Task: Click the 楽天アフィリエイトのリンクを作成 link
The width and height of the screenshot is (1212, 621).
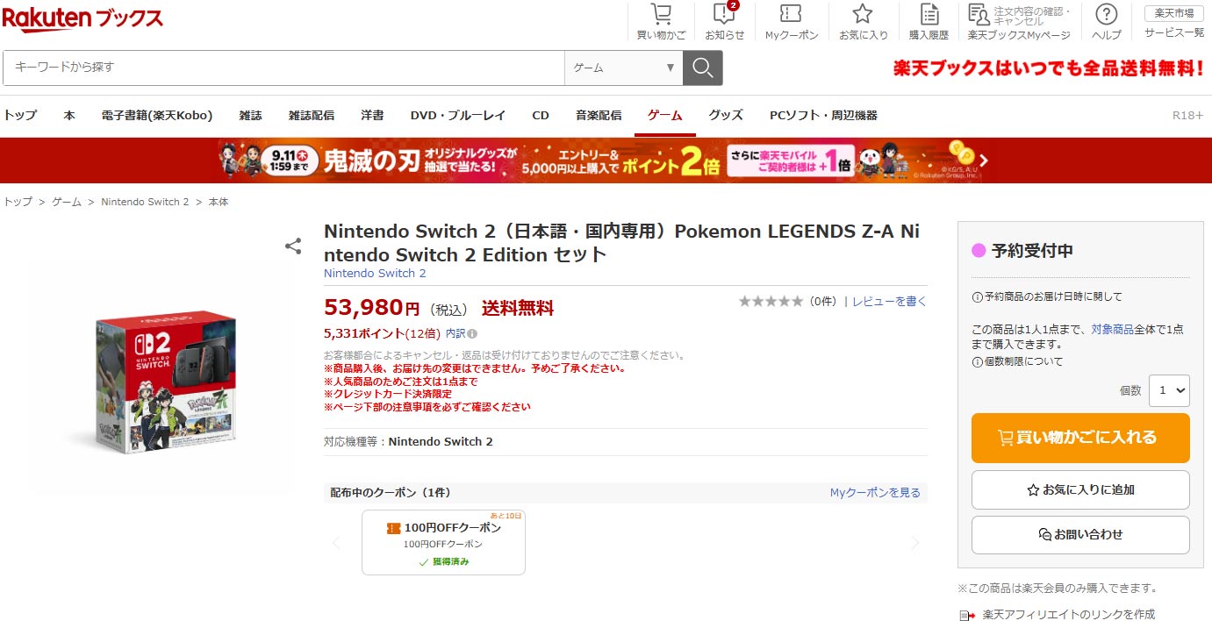Action: [1069, 614]
